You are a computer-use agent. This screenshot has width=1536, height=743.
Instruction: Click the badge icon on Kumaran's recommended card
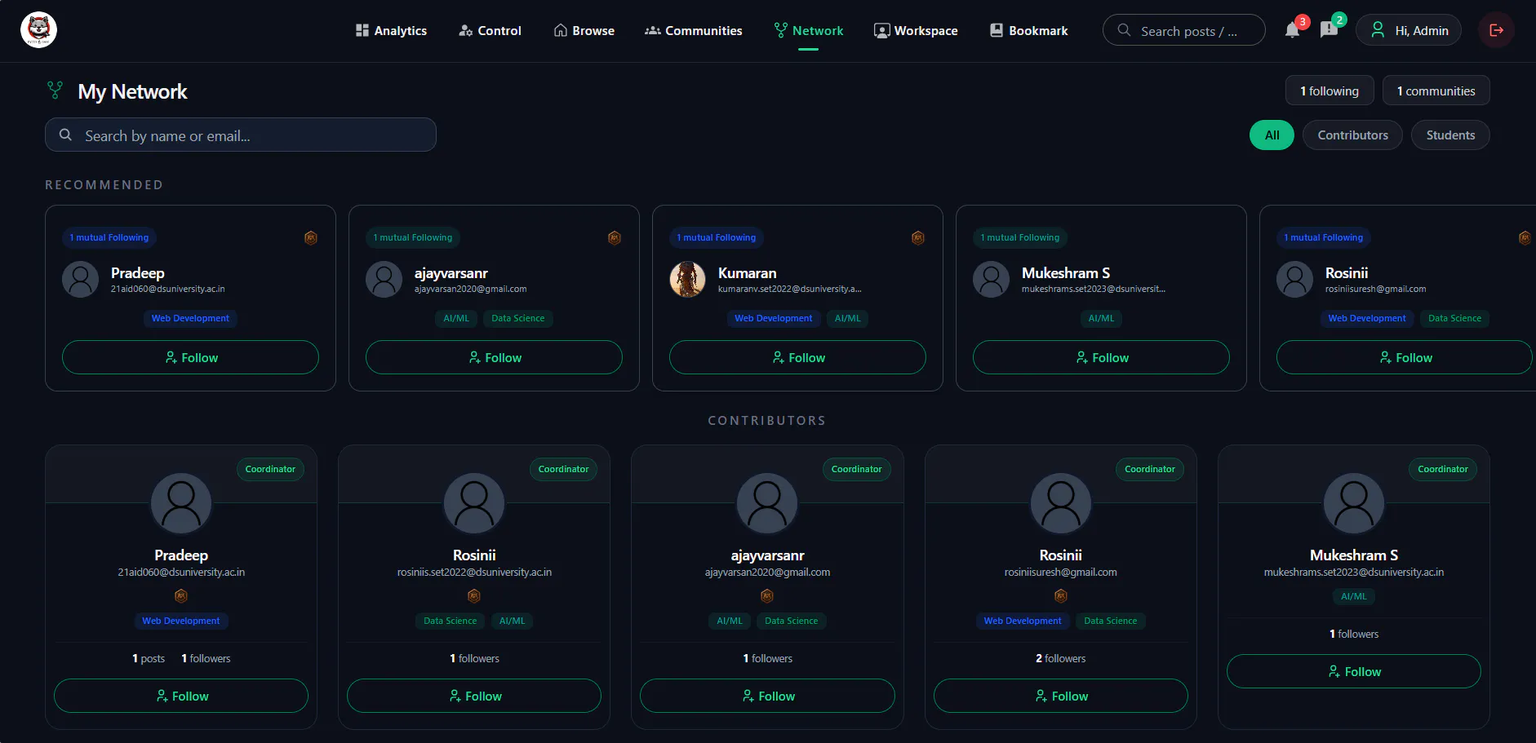click(918, 238)
